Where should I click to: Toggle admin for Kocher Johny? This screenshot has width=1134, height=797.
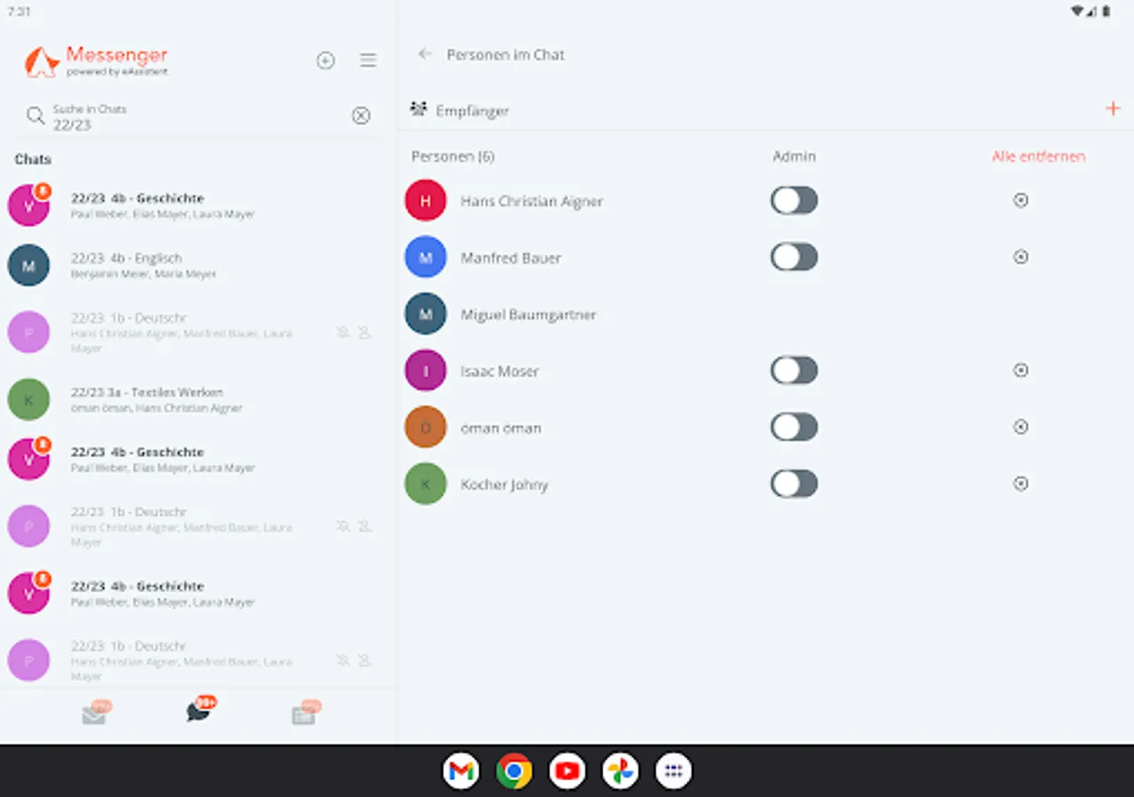point(794,484)
